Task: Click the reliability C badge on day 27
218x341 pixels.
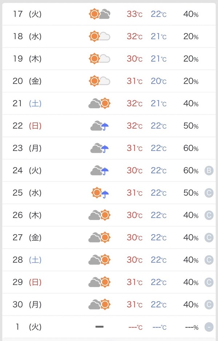Action: point(209,238)
